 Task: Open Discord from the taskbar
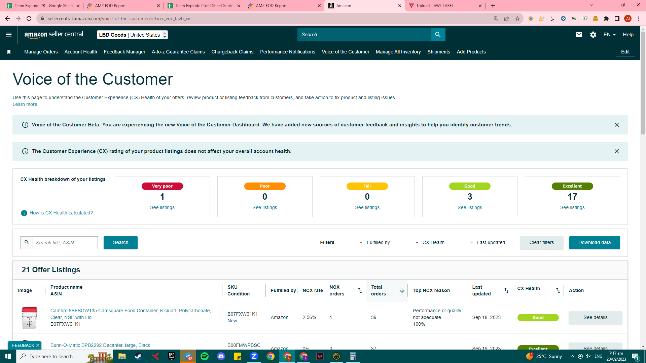tap(221, 356)
